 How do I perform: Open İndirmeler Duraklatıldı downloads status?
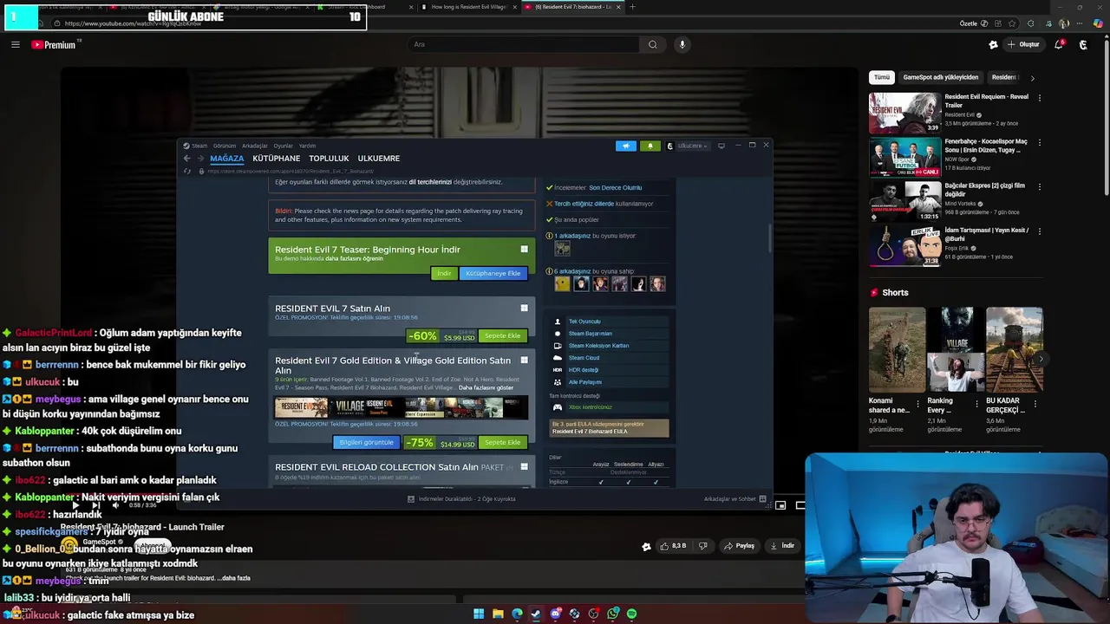click(462, 499)
